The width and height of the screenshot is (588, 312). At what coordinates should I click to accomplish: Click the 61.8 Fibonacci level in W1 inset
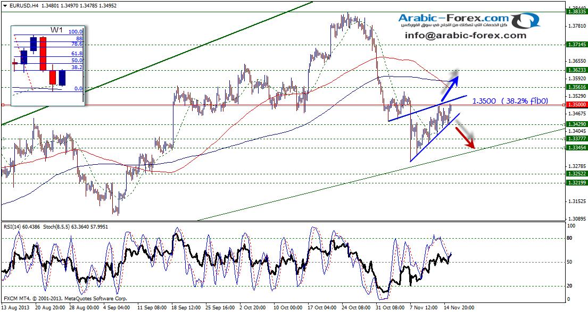pyautogui.click(x=78, y=54)
